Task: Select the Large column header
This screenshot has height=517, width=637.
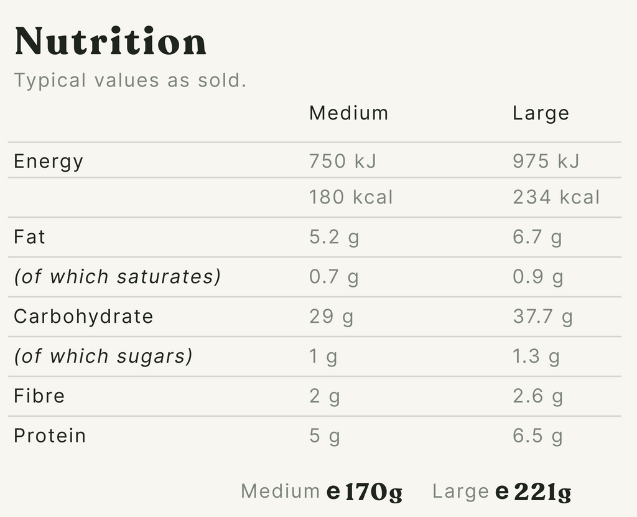Action: coord(541,113)
